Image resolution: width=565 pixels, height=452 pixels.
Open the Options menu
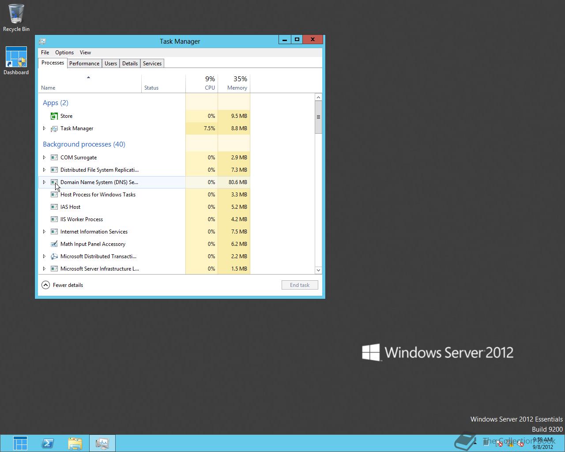click(x=64, y=53)
